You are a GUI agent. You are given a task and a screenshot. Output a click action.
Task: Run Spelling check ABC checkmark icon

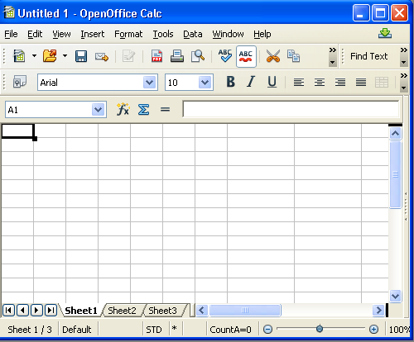point(225,56)
